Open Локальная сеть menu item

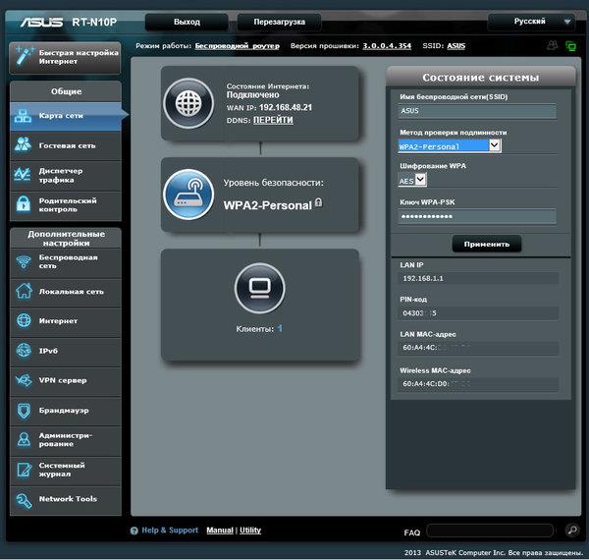point(66,292)
